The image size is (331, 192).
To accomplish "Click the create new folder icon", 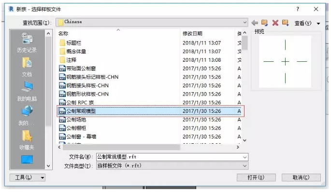I will click(x=286, y=23).
